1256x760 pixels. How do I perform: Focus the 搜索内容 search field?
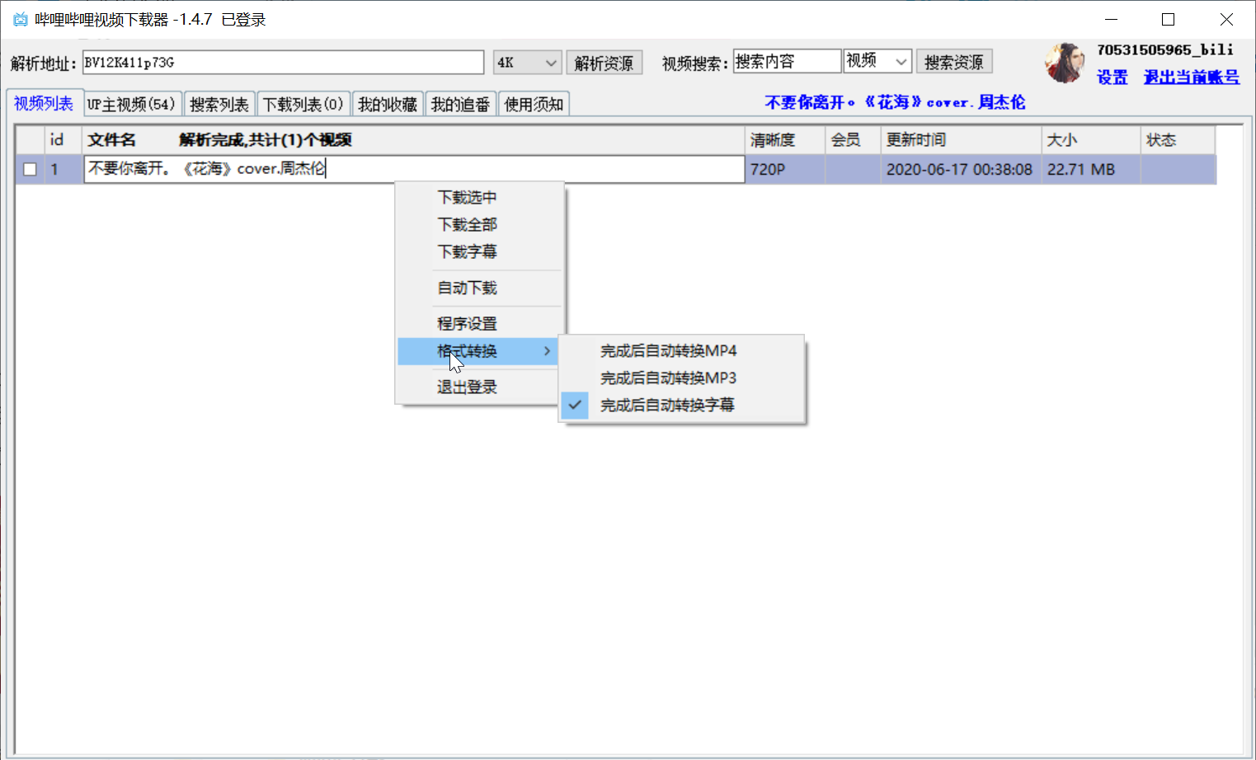click(x=787, y=61)
